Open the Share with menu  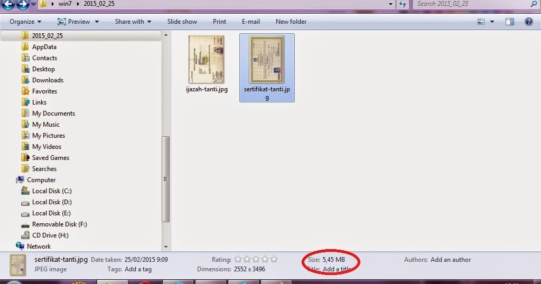click(x=133, y=21)
